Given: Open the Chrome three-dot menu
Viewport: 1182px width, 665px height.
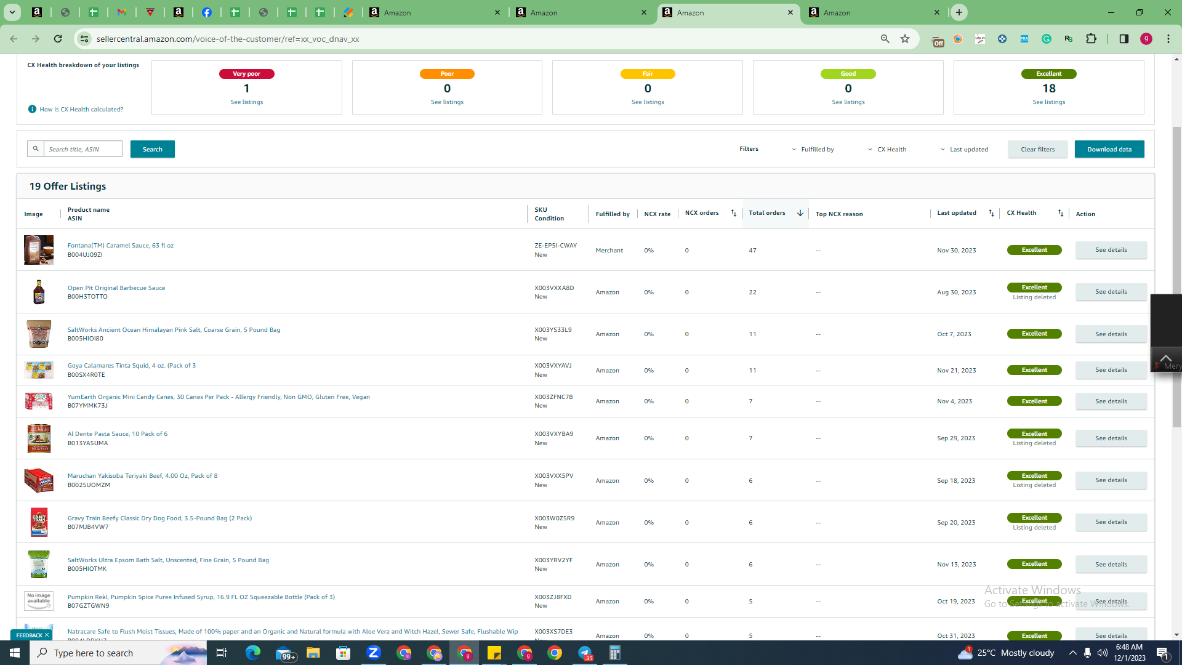Looking at the screenshot, I should (1168, 39).
